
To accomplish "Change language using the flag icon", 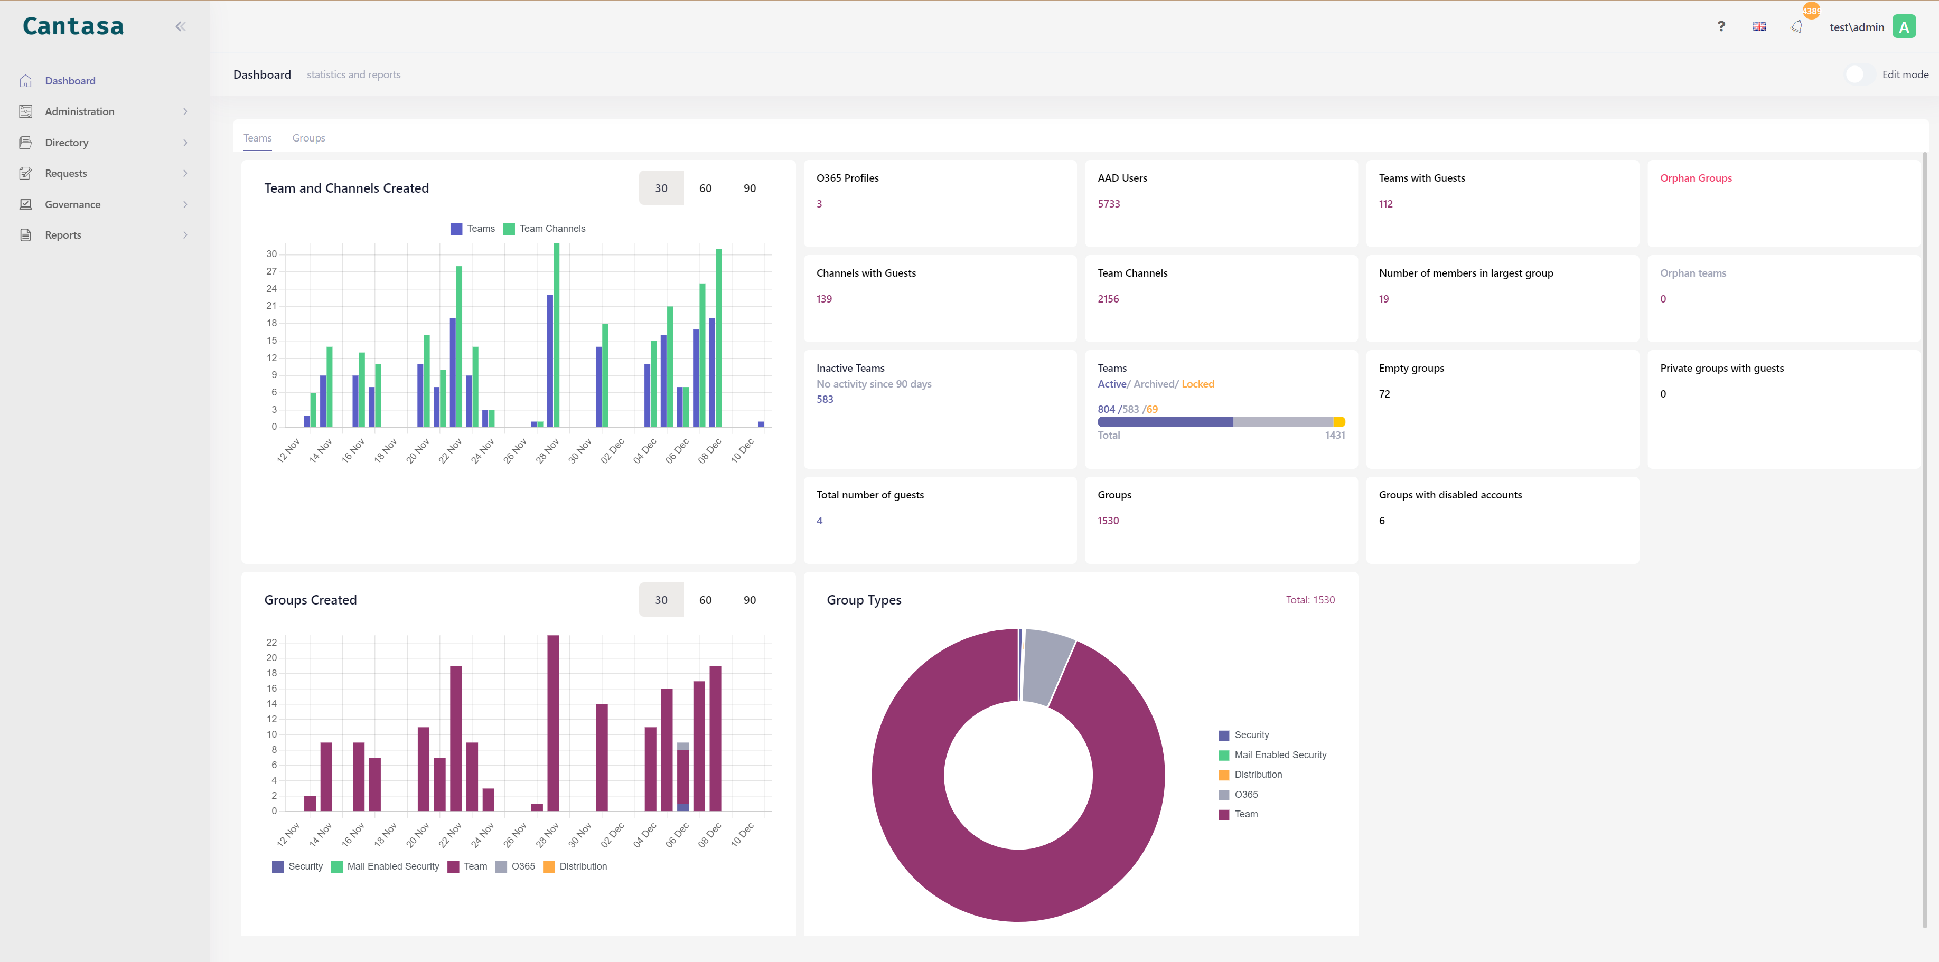I will (x=1758, y=26).
